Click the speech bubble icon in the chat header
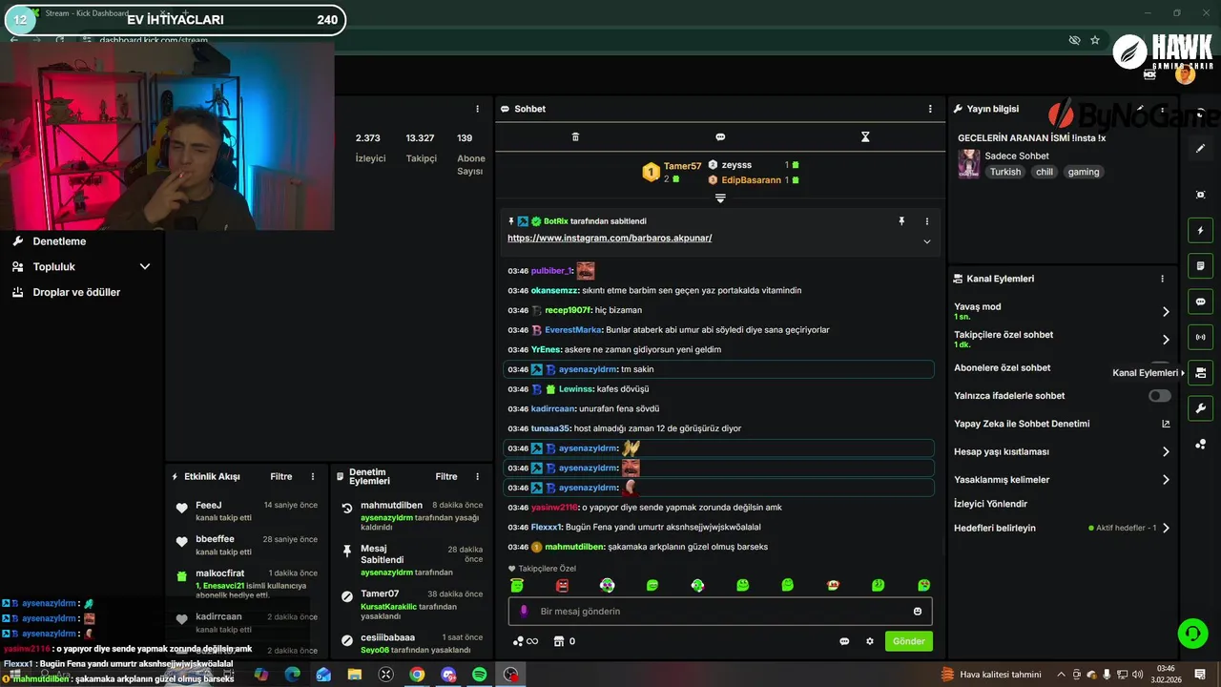 click(x=720, y=137)
